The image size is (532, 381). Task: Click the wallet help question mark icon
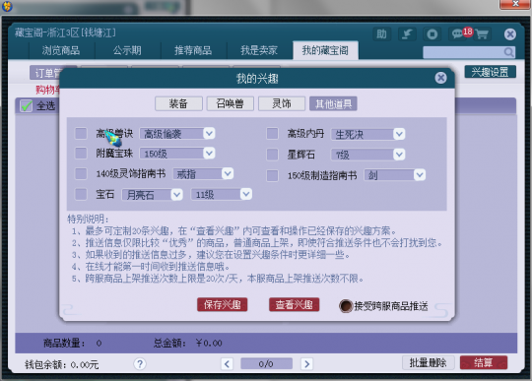click(140, 364)
